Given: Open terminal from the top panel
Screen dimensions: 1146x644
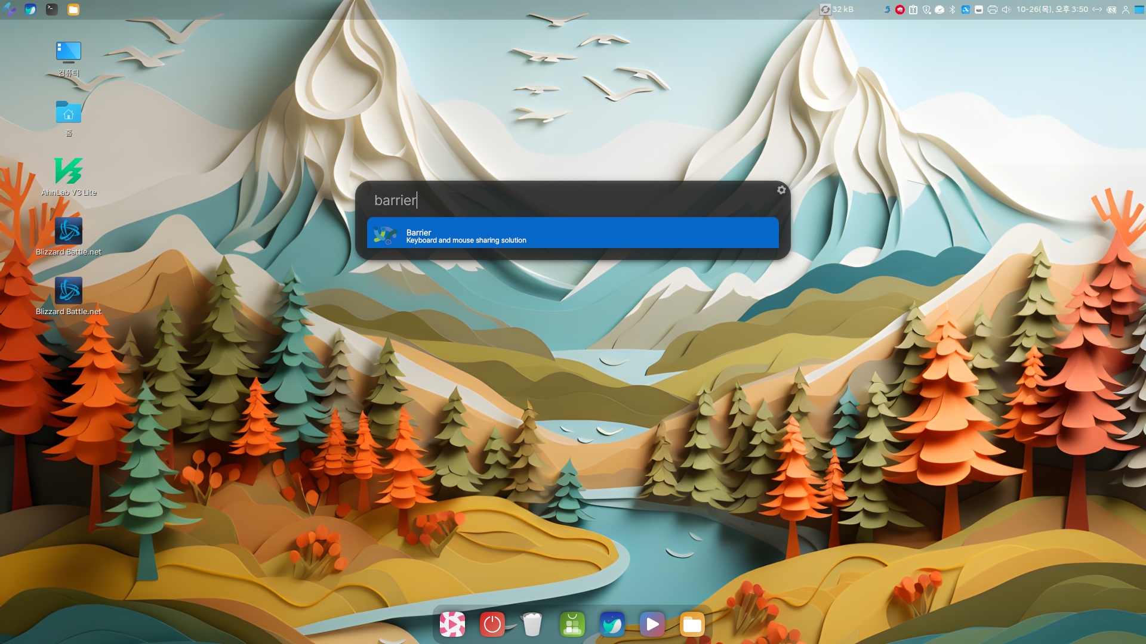Looking at the screenshot, I should click(x=52, y=10).
